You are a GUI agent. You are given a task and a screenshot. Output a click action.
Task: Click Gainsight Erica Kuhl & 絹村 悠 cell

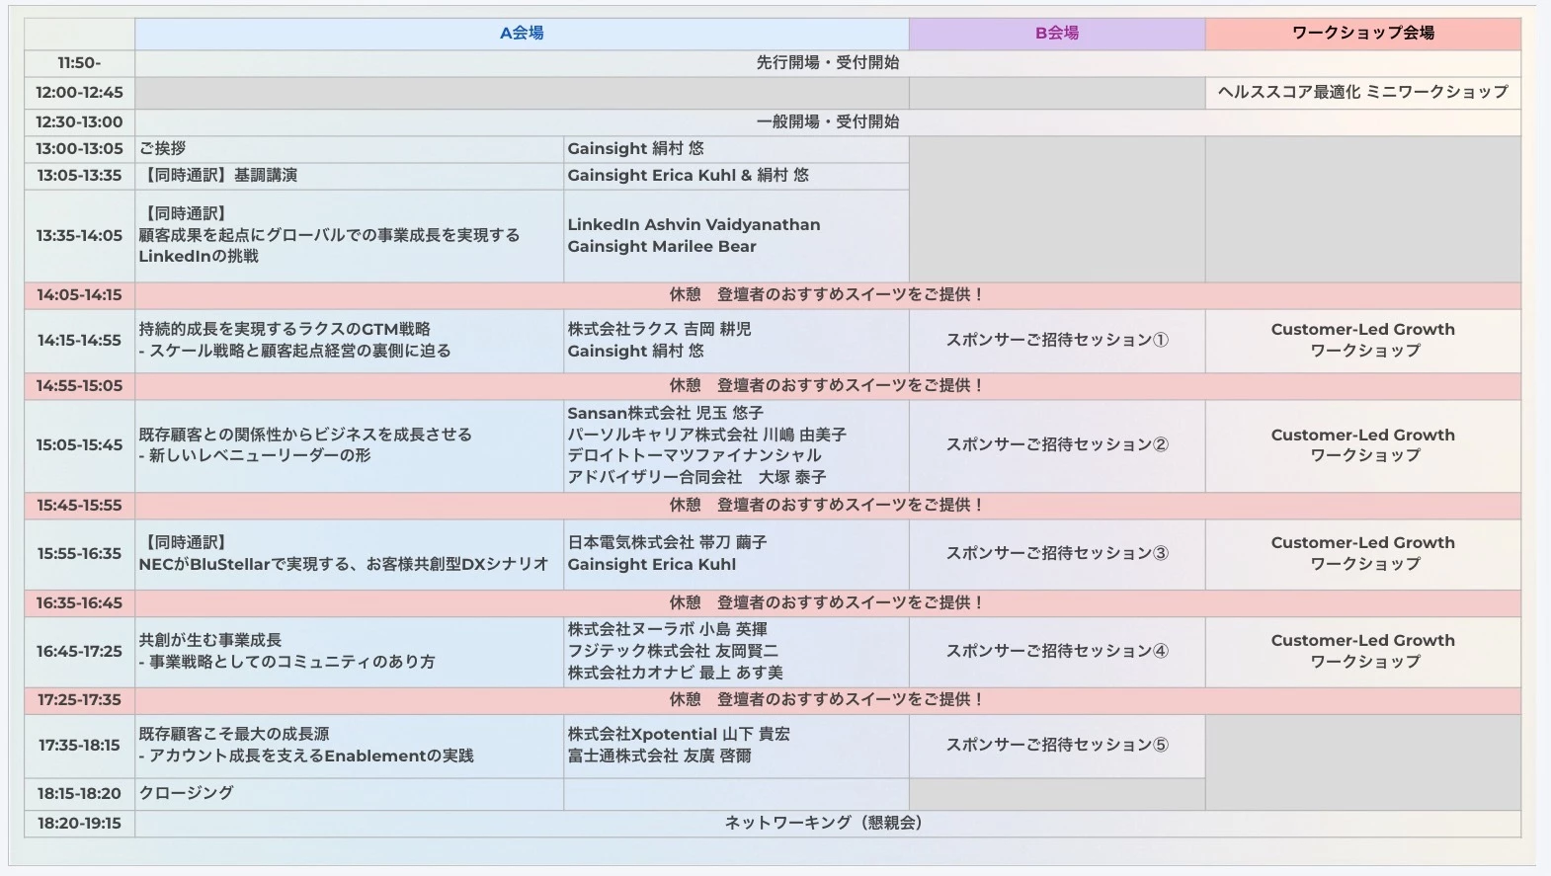tap(736, 176)
